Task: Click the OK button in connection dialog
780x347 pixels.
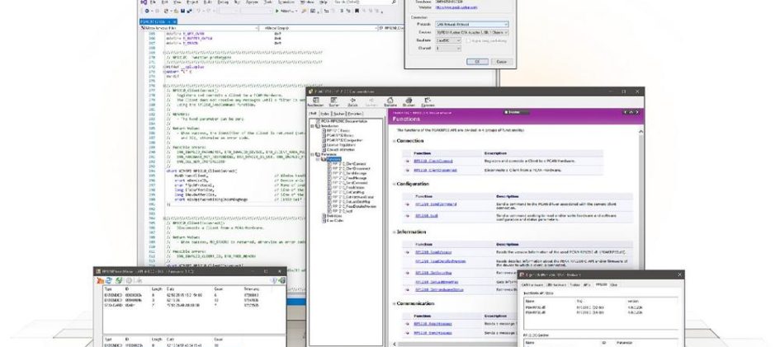Action: click(x=475, y=61)
